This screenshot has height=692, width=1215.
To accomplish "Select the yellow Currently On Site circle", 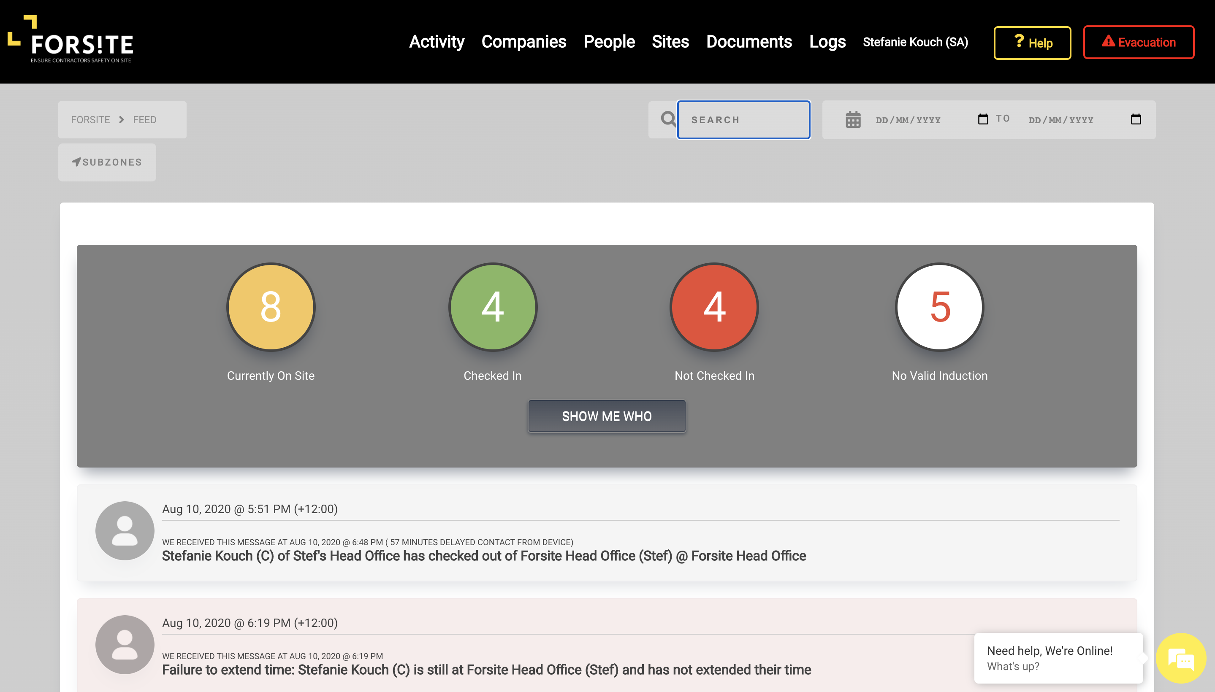I will point(271,307).
